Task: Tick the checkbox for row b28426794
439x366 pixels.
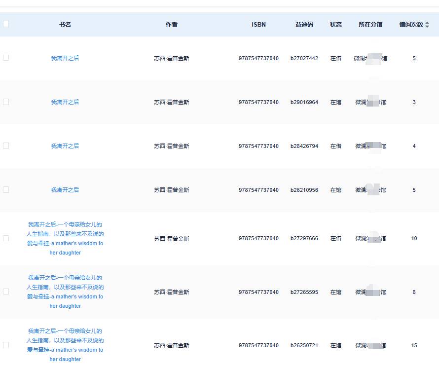Action: coord(6,146)
